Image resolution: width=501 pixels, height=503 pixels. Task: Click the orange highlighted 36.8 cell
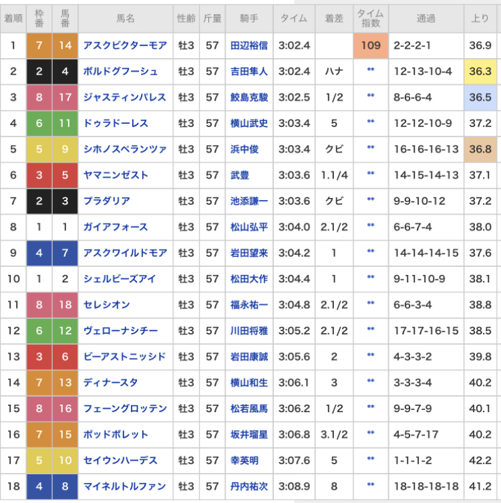480,149
